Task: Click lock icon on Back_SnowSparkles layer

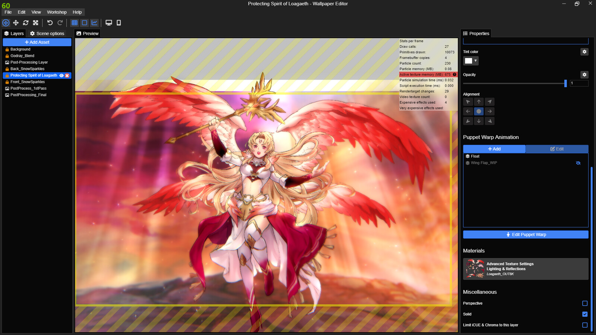Action: (7, 69)
